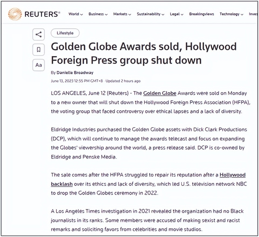Expand the chevron next to Markets

(x=130, y=15)
